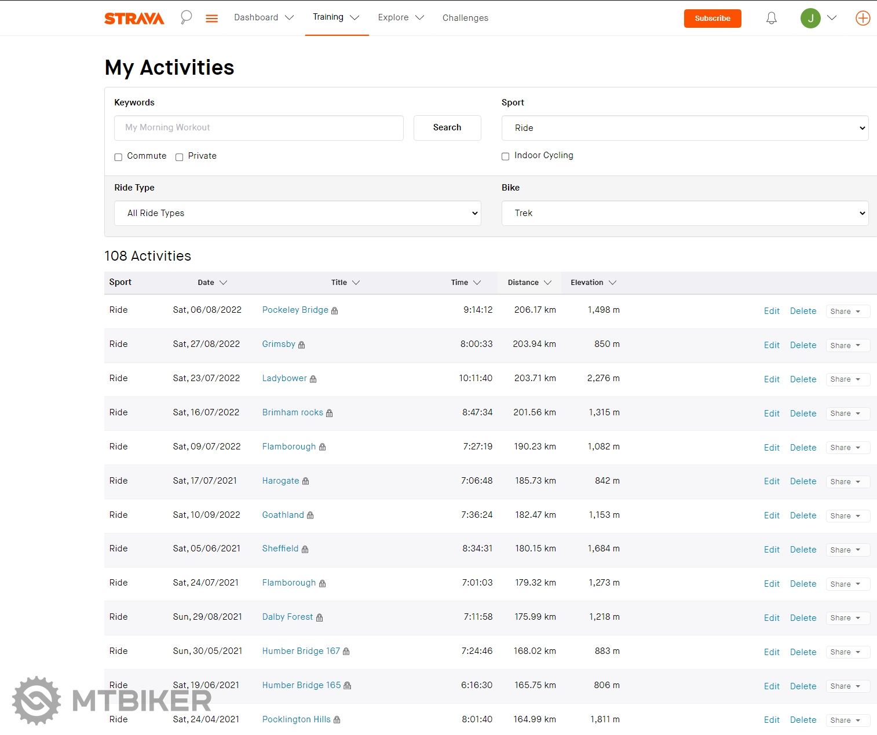Expand the All Ride Types dropdown
The height and width of the screenshot is (735, 877).
pyautogui.click(x=297, y=213)
